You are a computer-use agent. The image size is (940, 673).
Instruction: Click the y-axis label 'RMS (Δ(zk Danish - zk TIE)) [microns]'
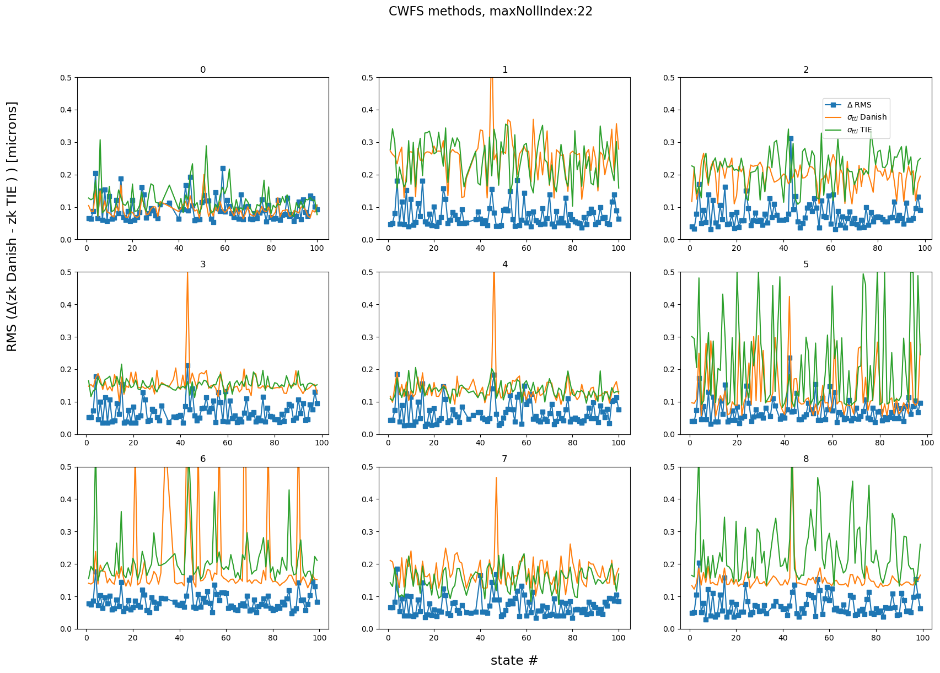tap(12, 227)
